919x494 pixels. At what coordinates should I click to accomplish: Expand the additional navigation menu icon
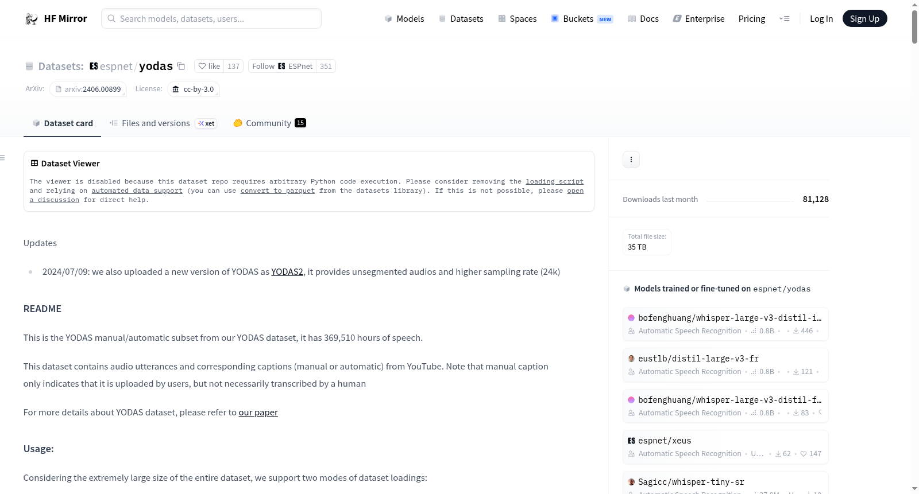[x=784, y=18]
